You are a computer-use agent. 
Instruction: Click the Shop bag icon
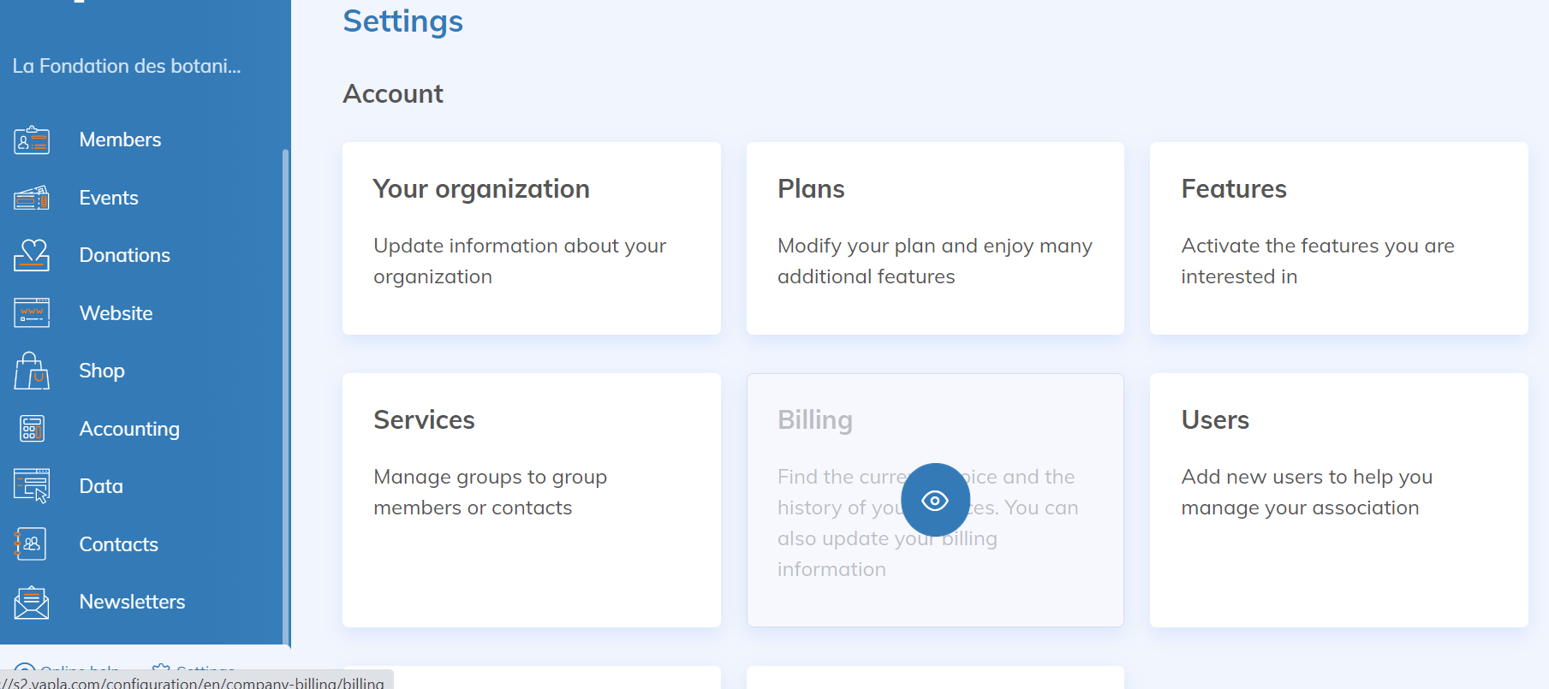click(x=32, y=371)
